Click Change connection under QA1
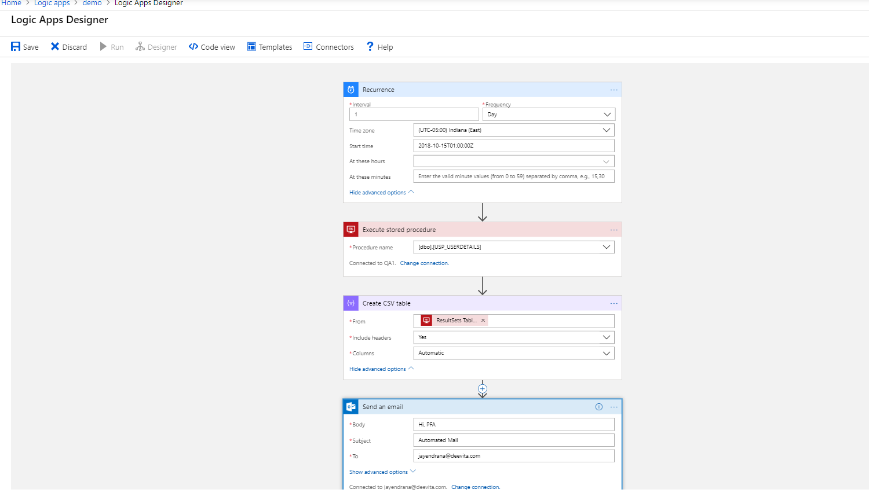The width and height of the screenshot is (869, 493). pos(424,263)
